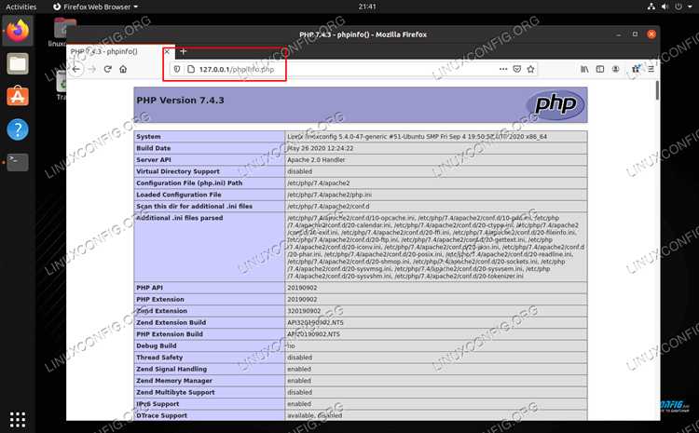The image size is (699, 433).
Task: Bookmark this page with the star
Action: click(530, 69)
